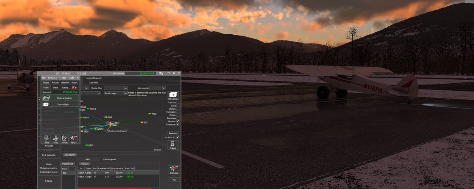This screenshot has height=189, width=474.
Task: Click the Remove job airplane icon
Action: coord(174,169)
